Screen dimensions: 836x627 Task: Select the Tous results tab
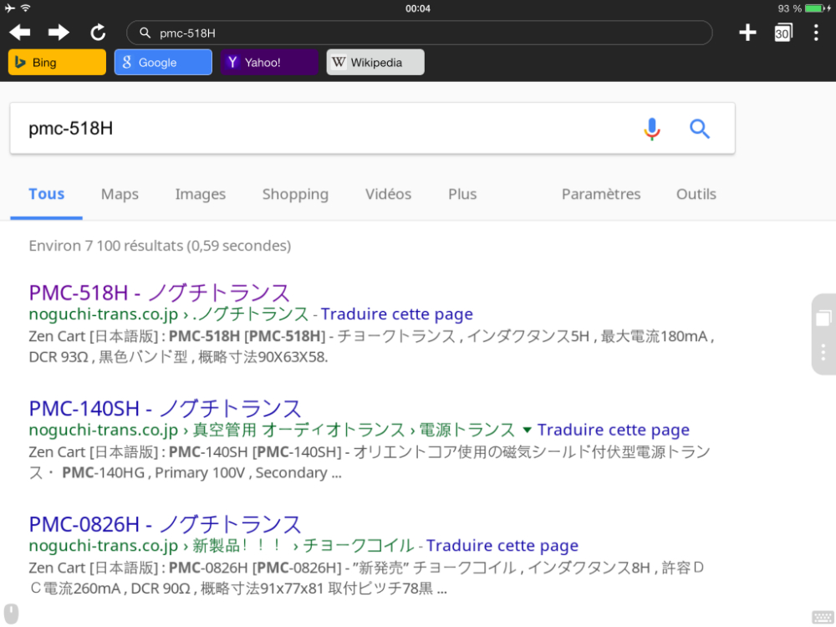(46, 194)
